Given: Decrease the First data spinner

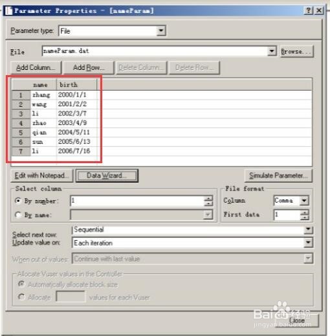Looking at the screenshot, I should 305,218.
